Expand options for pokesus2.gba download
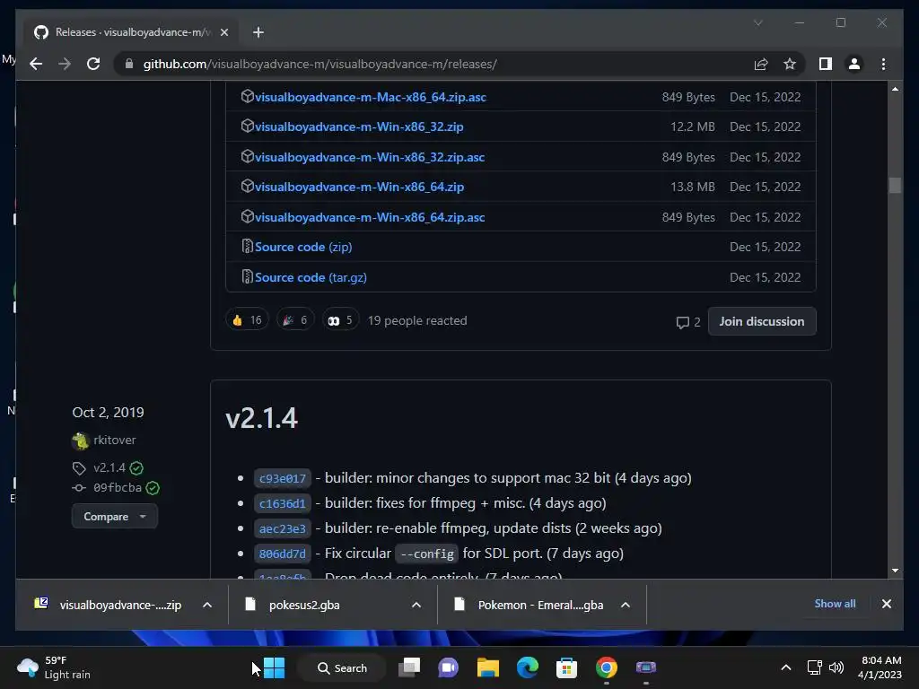The width and height of the screenshot is (919, 689). pyautogui.click(x=416, y=605)
